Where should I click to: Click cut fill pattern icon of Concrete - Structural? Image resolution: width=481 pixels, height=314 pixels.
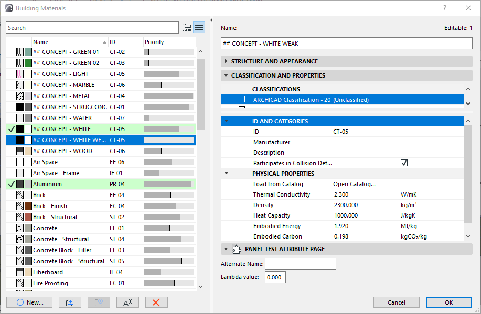[x=20, y=239]
